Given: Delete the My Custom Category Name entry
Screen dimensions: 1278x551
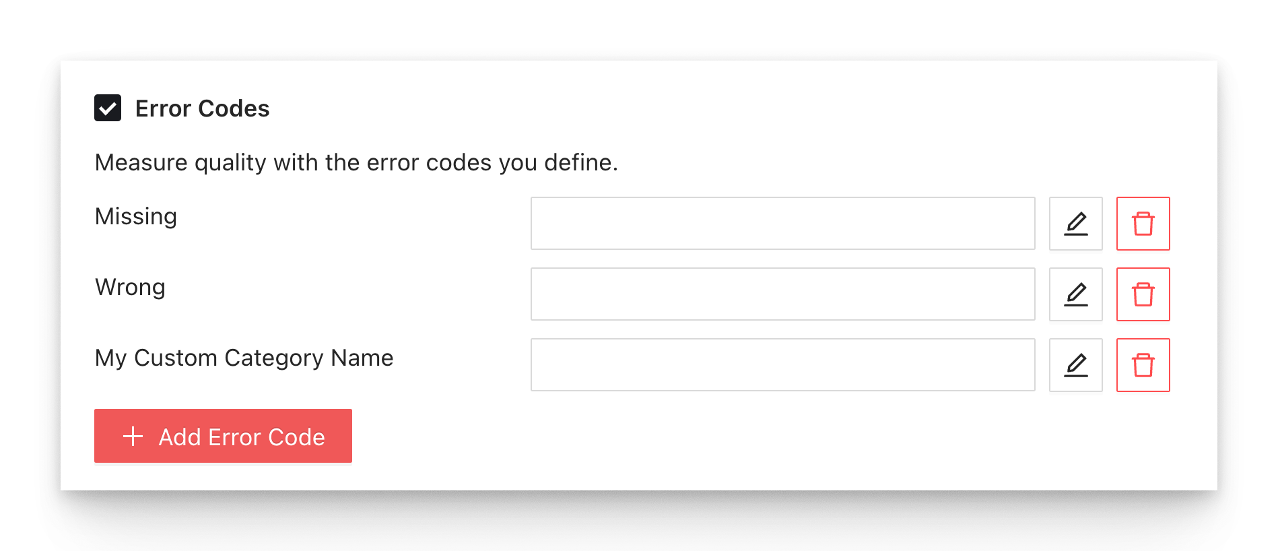Looking at the screenshot, I should pyautogui.click(x=1143, y=365).
